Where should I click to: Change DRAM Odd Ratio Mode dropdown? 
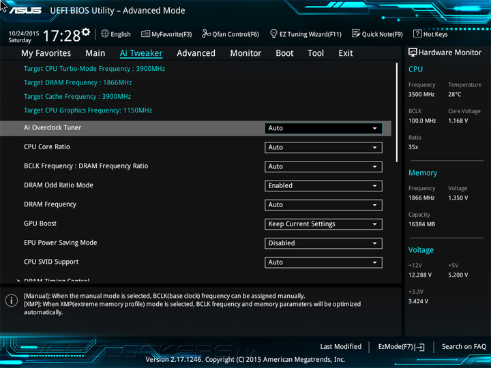coord(323,186)
